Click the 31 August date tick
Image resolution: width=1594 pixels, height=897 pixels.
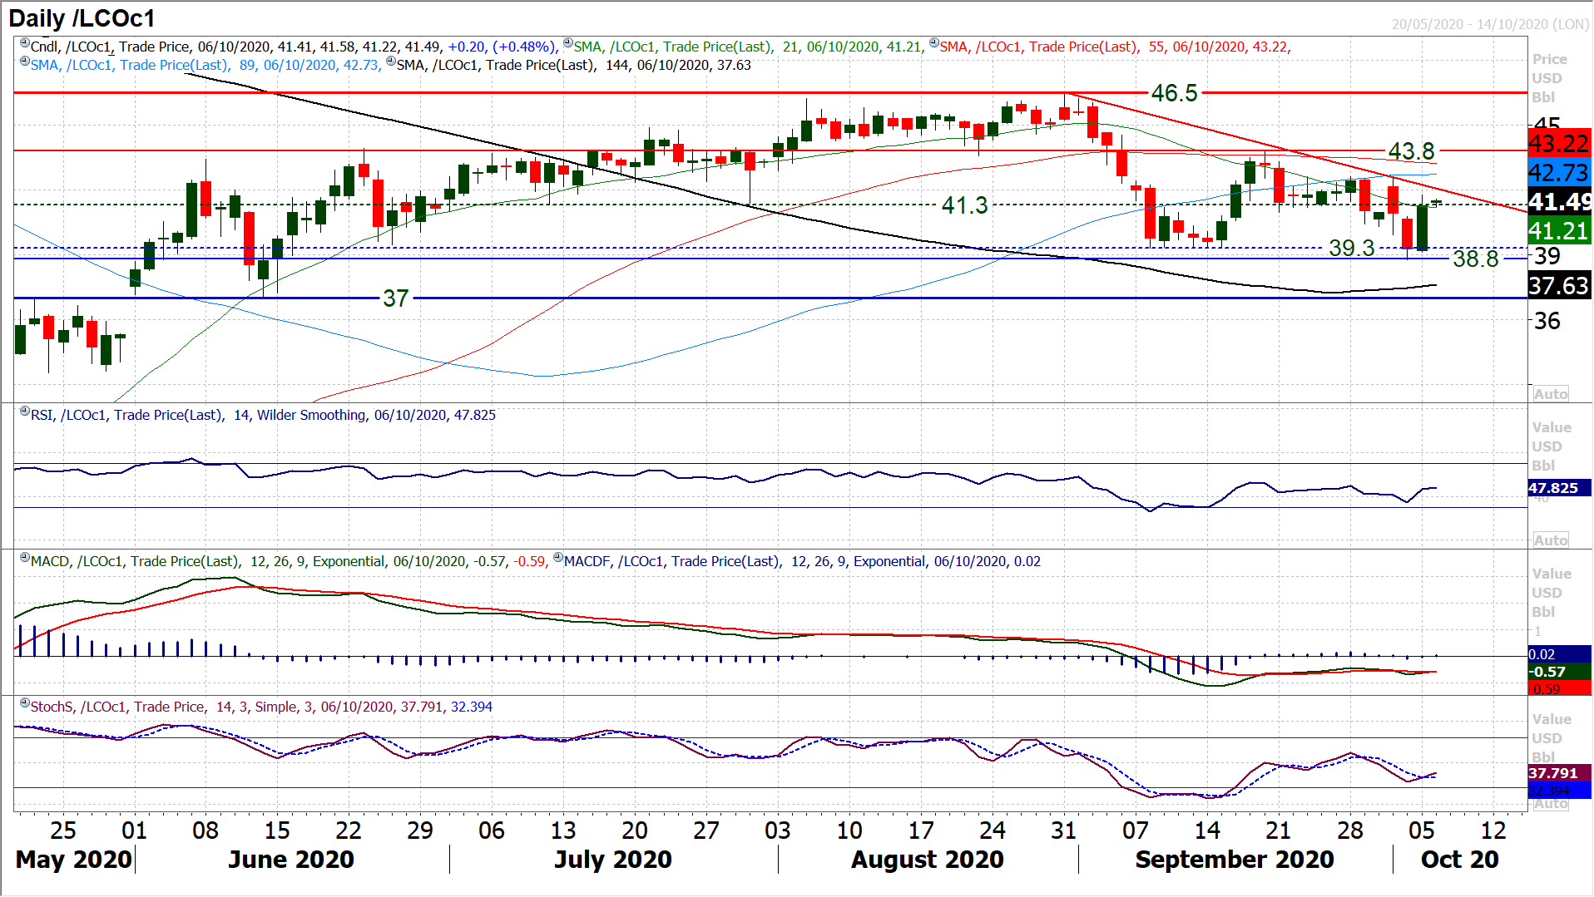[x=1063, y=830]
